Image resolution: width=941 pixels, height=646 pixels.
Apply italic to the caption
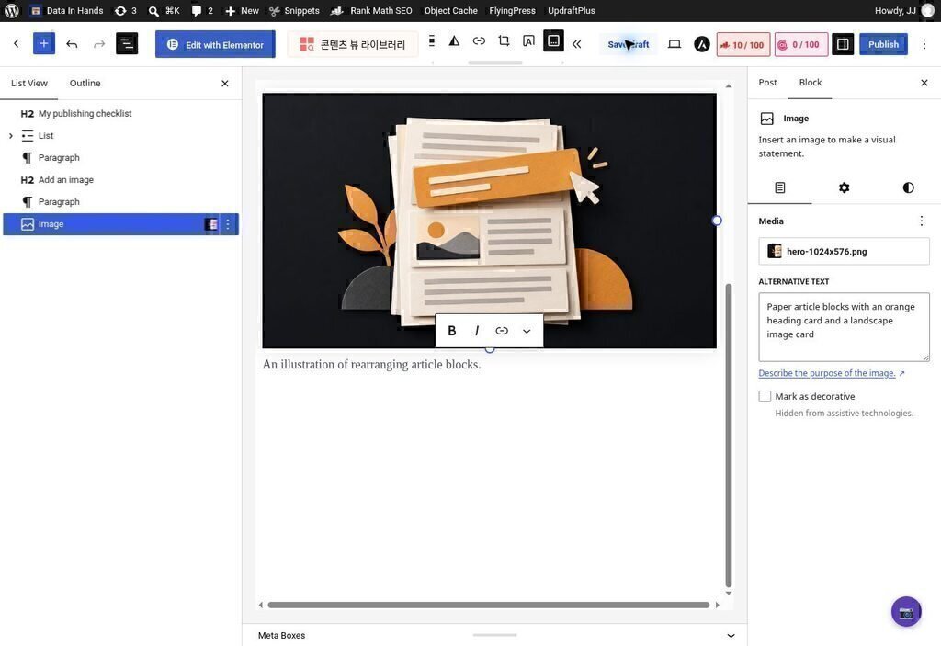tap(477, 331)
